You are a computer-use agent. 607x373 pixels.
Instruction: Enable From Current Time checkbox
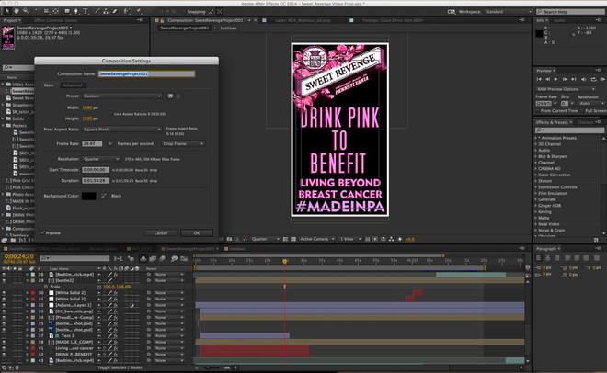(x=537, y=111)
